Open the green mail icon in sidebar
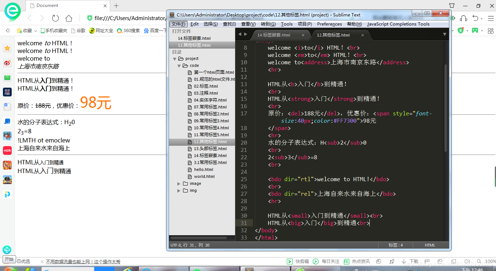The image size is (496, 271). 7,77
